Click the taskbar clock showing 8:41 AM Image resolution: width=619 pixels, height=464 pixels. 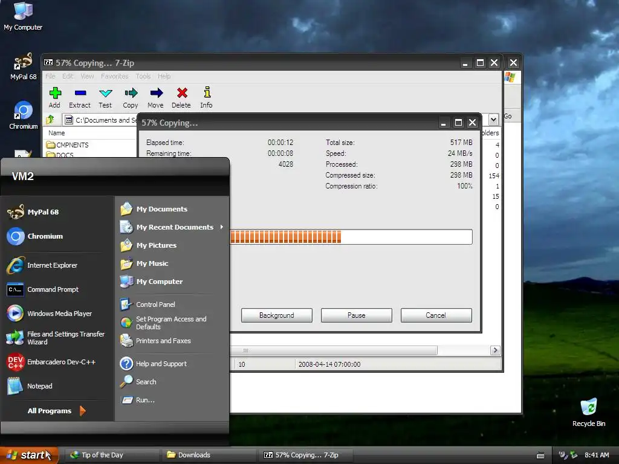[x=597, y=455]
